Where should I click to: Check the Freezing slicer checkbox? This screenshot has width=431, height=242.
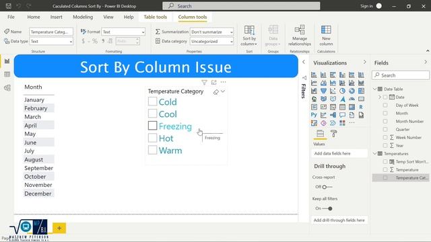tap(153, 126)
